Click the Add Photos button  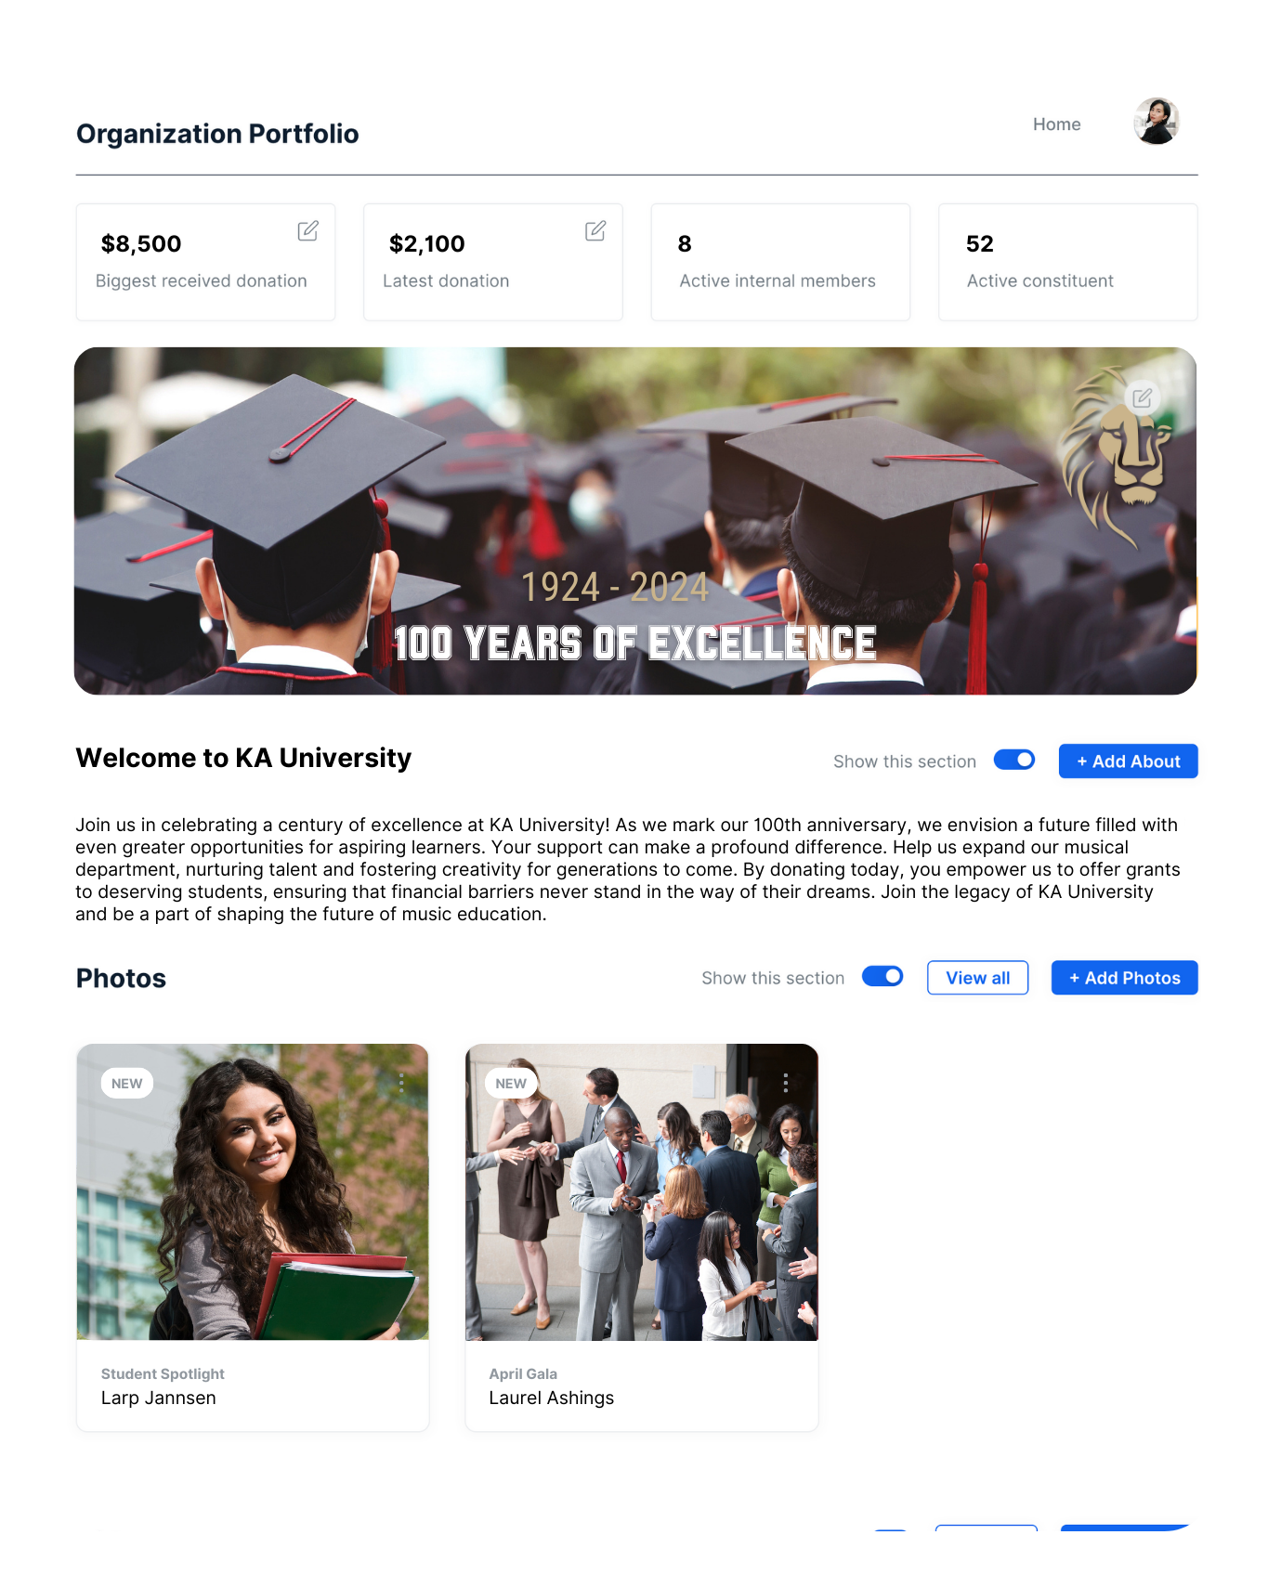pos(1124,978)
